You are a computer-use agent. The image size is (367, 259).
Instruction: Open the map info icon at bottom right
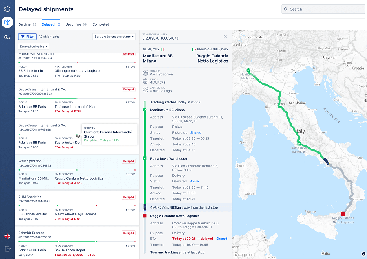click(364, 254)
